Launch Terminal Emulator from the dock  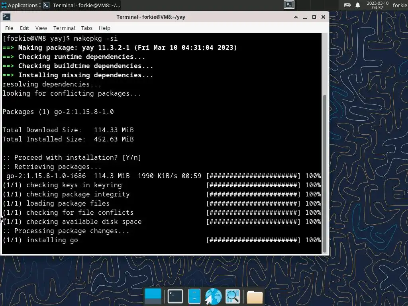coord(175,296)
